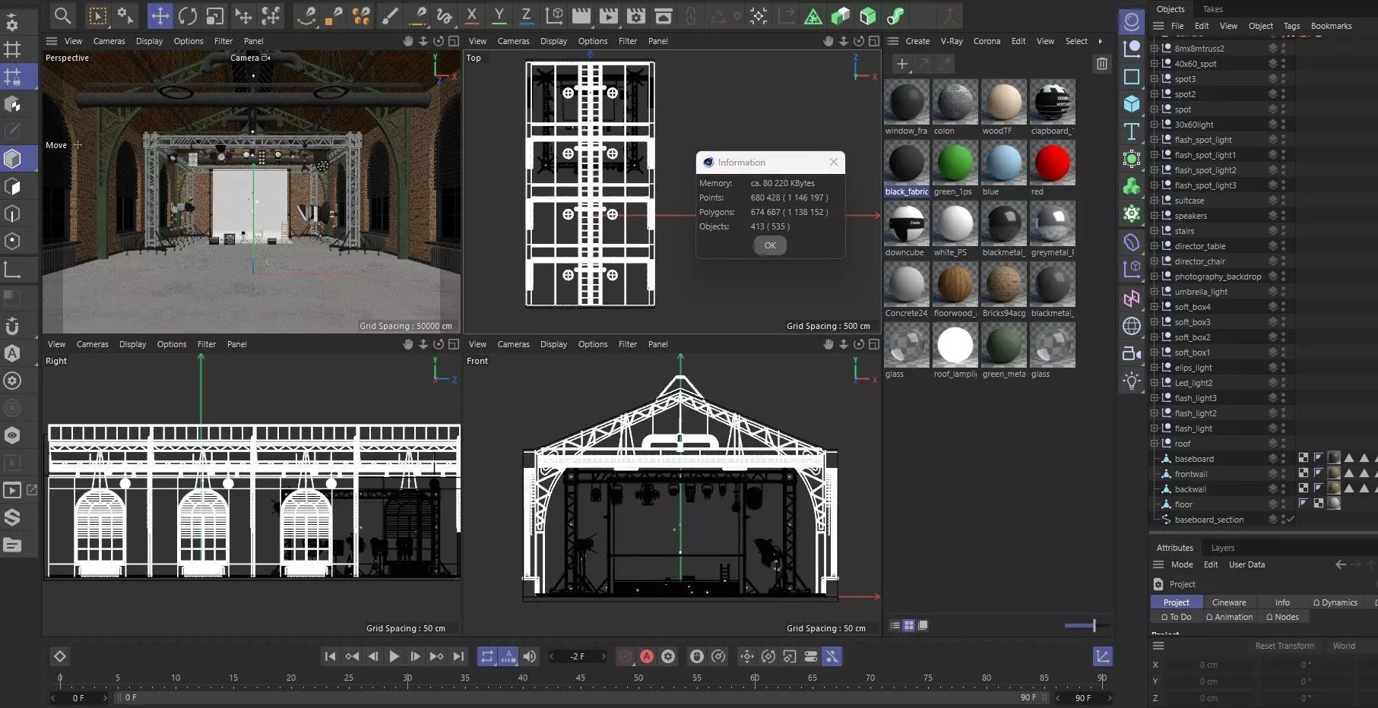Expand the Led_light2 object

pos(1154,383)
